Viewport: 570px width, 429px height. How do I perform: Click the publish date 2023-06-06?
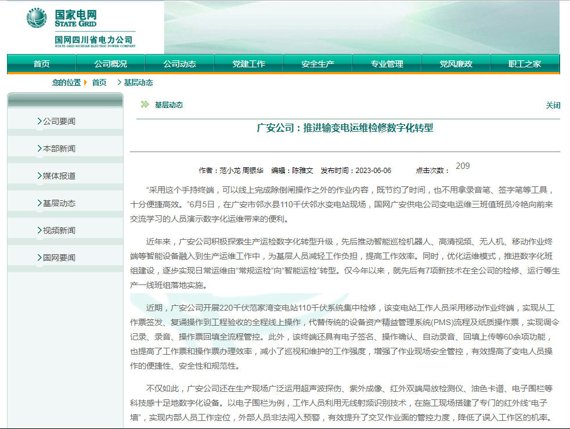tap(373, 171)
